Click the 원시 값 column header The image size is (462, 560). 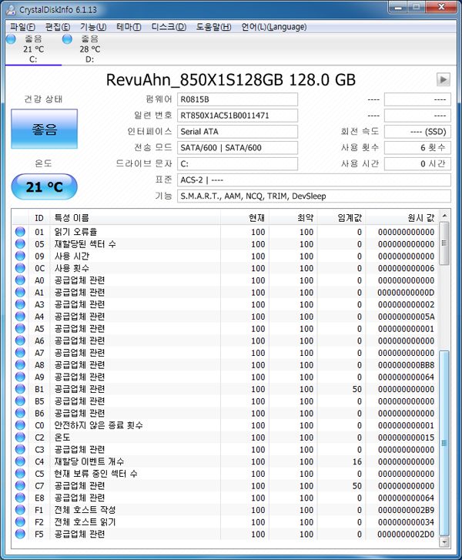point(403,218)
